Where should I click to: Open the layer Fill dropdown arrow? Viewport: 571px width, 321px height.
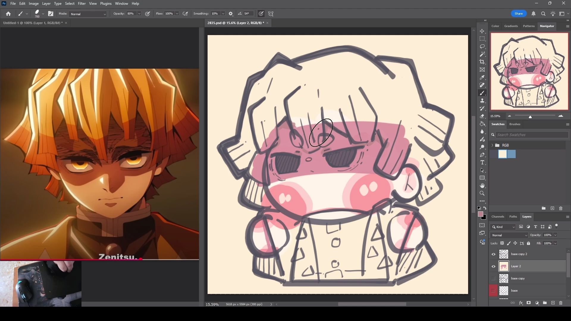click(555, 243)
